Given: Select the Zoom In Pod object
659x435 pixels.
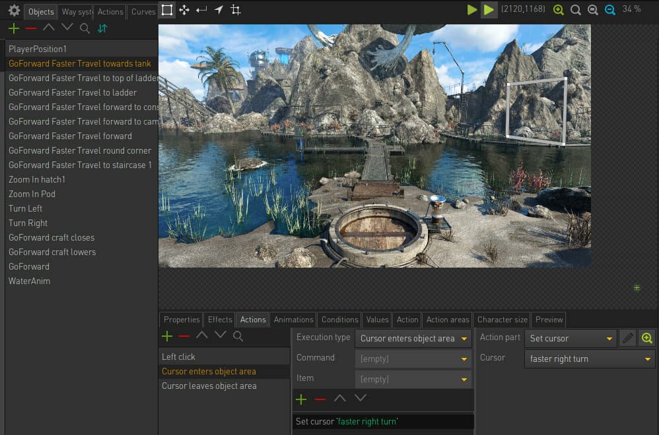Looking at the screenshot, I should tap(81, 194).
